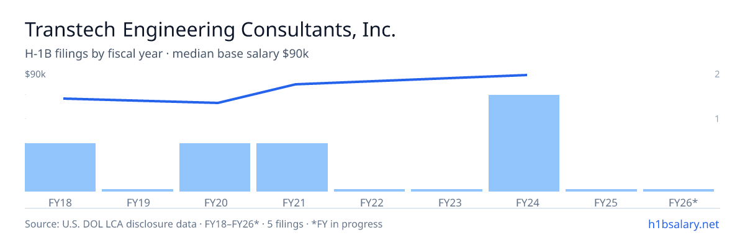The image size is (745, 248).
Task: Click the salary line's FY20 low point
Action: [217, 103]
